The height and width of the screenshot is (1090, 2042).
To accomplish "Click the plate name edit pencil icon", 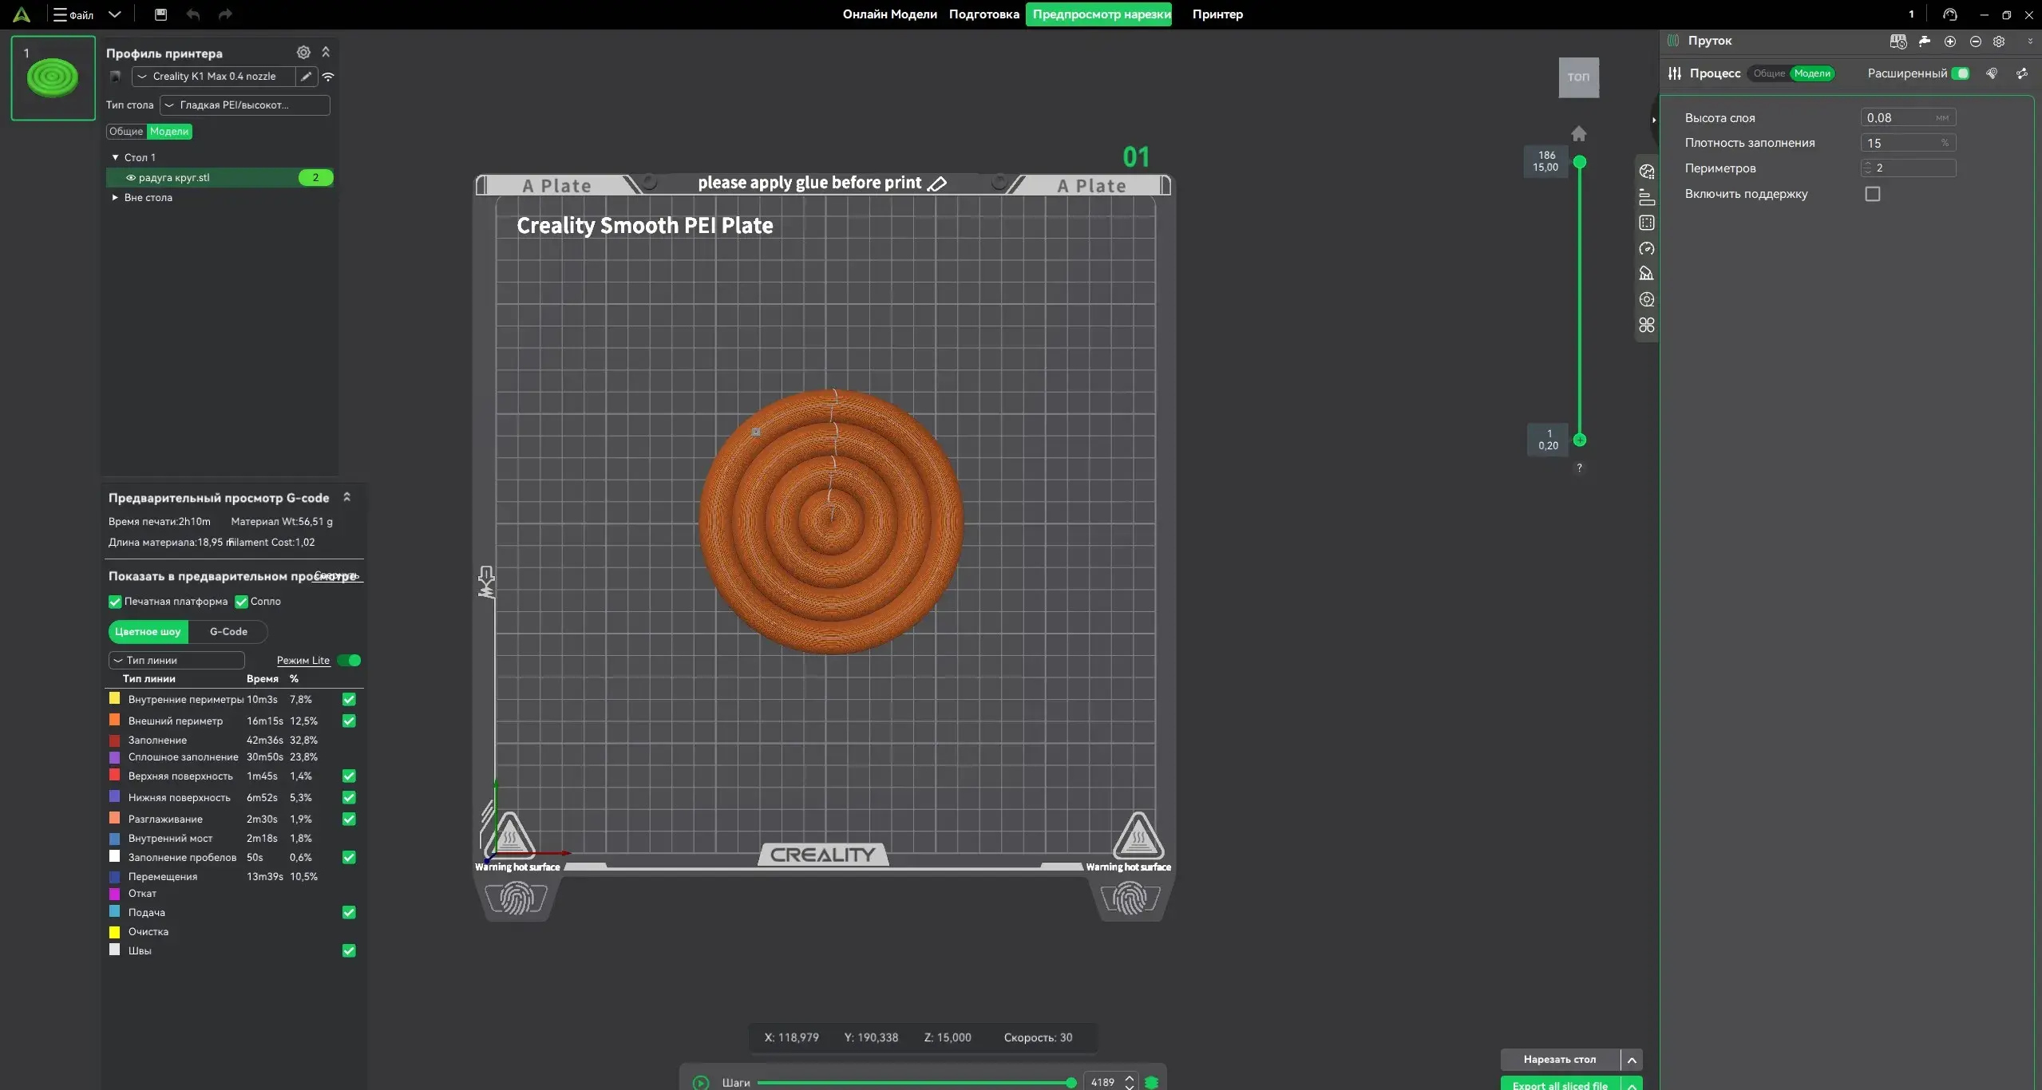I will pyautogui.click(x=937, y=184).
